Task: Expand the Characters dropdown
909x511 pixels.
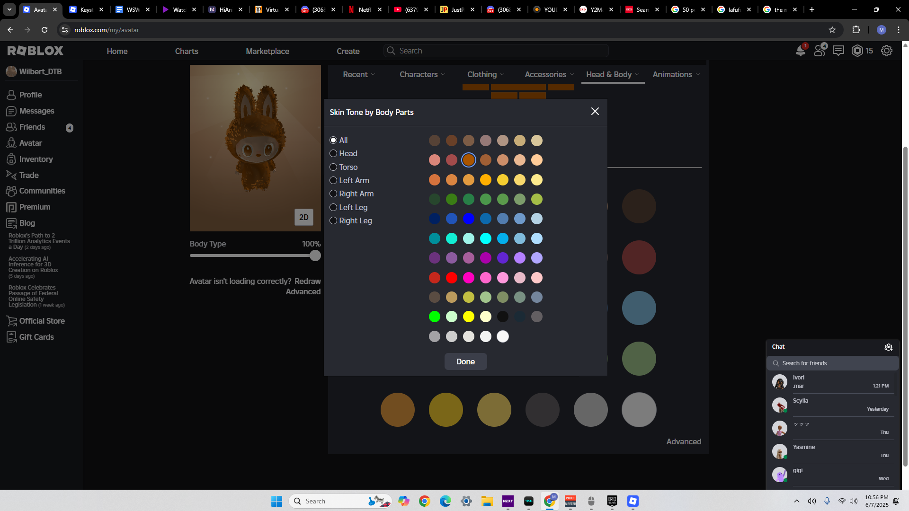Action: [x=422, y=75]
